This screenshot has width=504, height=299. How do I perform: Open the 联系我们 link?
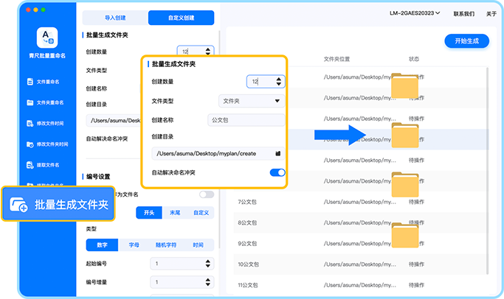463,13
